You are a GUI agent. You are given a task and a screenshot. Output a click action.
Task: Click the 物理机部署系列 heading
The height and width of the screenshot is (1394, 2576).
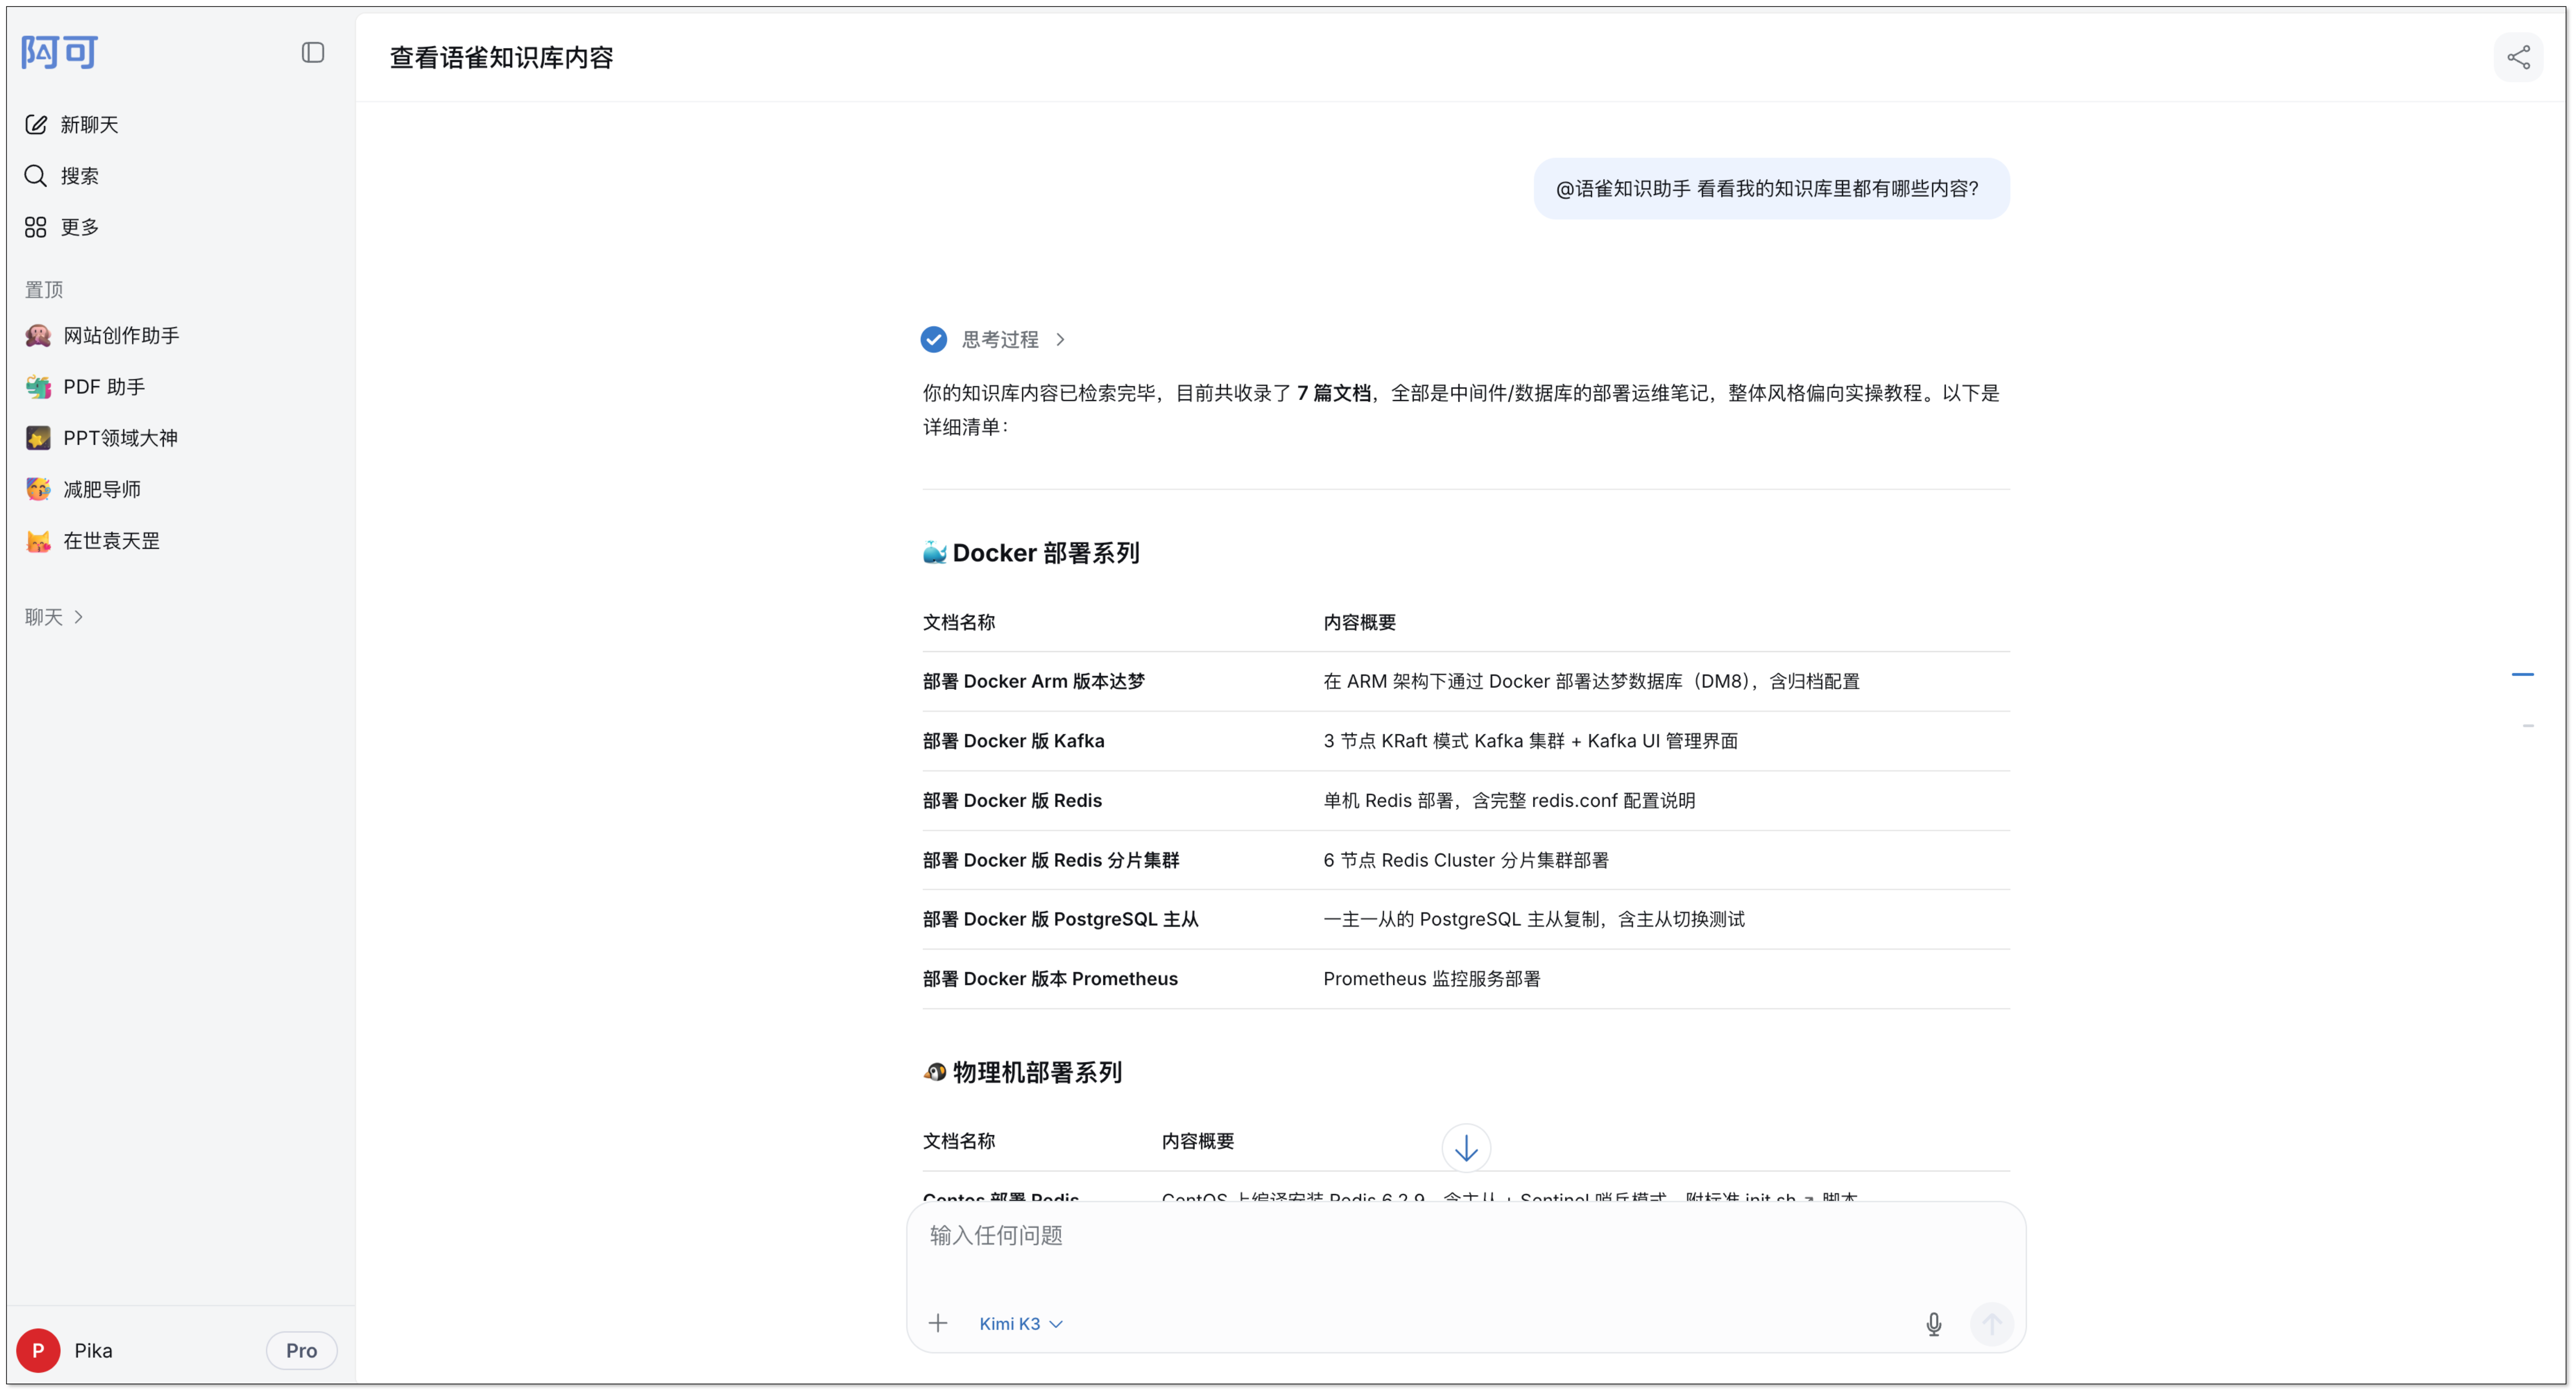(x=1037, y=1073)
